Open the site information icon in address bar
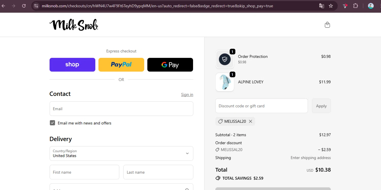The height and width of the screenshot is (190, 381). (36, 6)
